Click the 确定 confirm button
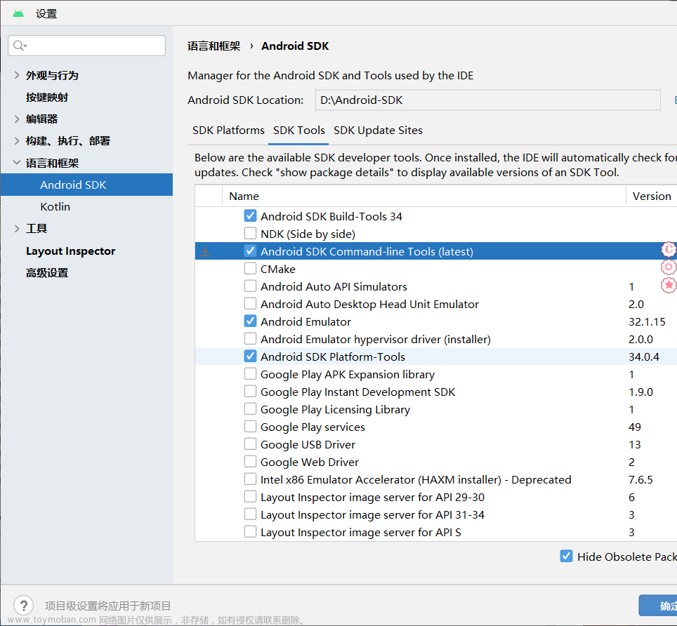This screenshot has height=626, width=677. 659,606
